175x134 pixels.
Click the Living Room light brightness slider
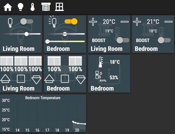click(21, 34)
